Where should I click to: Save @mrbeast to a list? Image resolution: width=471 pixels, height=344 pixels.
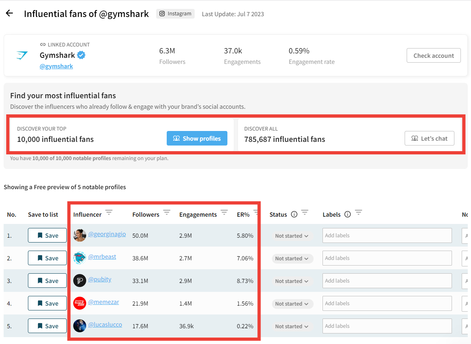click(47, 258)
